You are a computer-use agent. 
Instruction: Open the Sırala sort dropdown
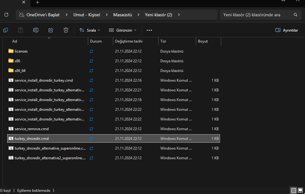pos(89,30)
